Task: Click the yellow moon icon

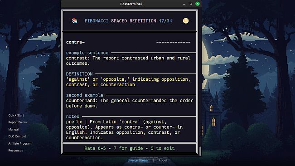Action: [x=186, y=21]
